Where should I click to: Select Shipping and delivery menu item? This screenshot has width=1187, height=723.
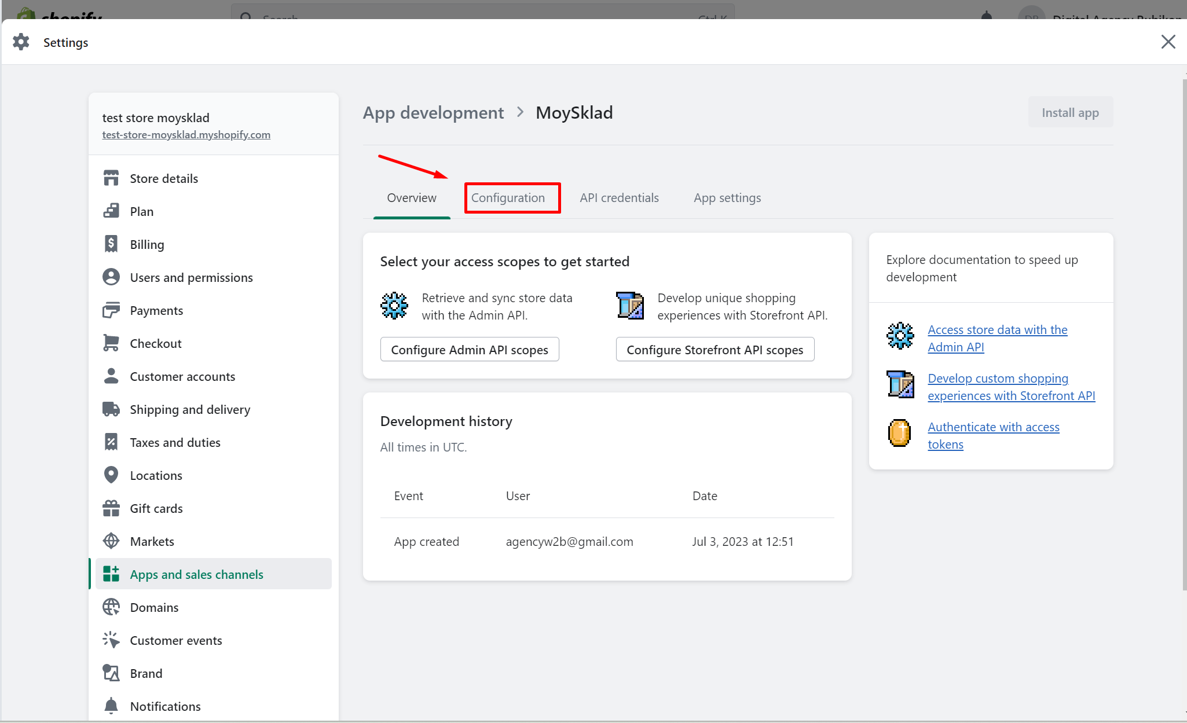coord(214,409)
